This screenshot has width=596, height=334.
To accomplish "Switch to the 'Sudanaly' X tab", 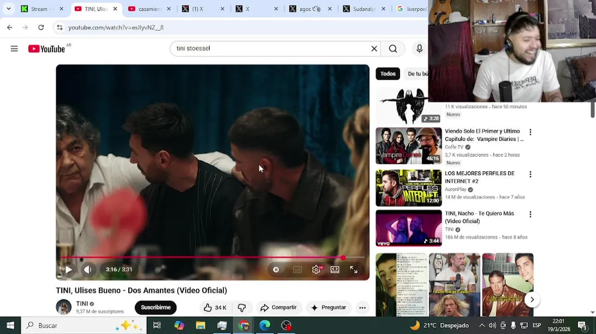I will point(364,9).
